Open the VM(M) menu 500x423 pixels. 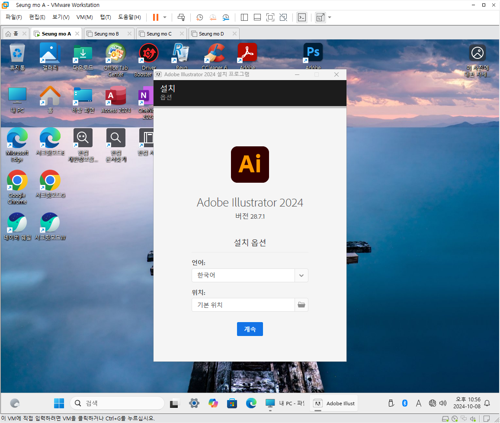coord(84,17)
